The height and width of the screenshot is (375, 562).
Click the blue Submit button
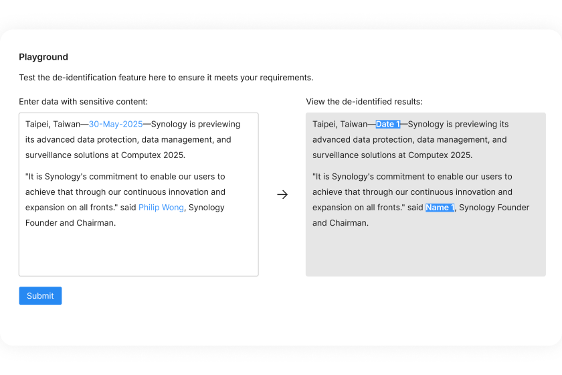coord(40,296)
